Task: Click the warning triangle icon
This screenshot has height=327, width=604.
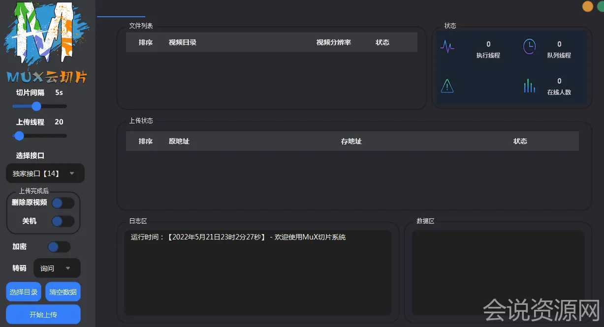Action: [x=447, y=86]
